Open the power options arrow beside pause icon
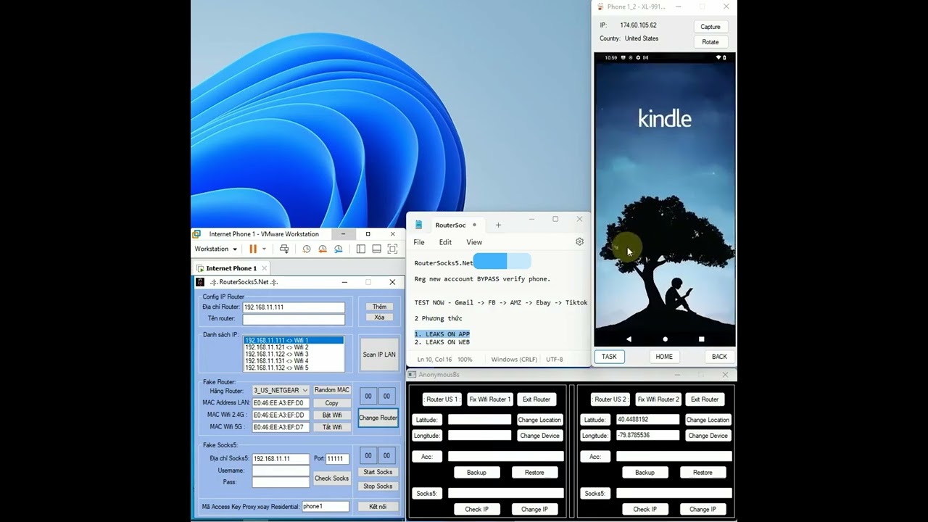The image size is (928, 522). click(264, 249)
